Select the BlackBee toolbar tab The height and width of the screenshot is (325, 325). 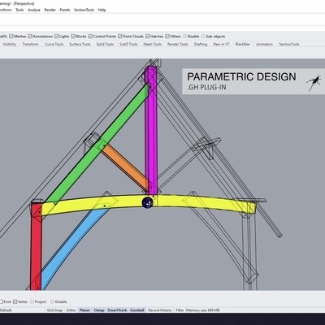point(242,44)
